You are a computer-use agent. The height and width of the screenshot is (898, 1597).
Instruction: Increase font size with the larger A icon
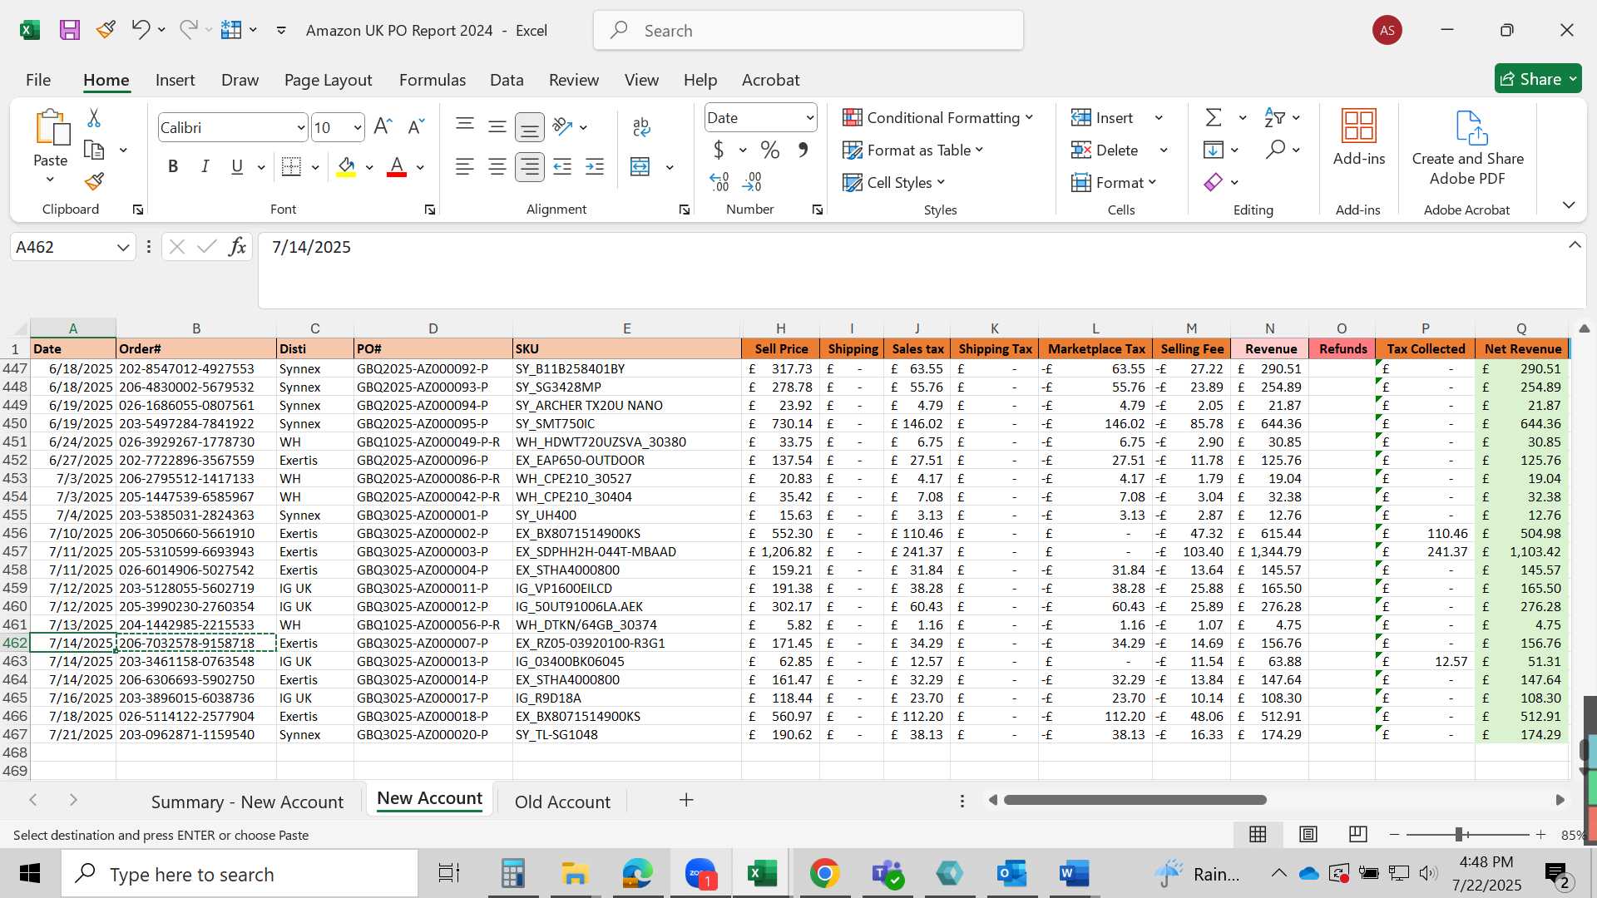(x=383, y=126)
